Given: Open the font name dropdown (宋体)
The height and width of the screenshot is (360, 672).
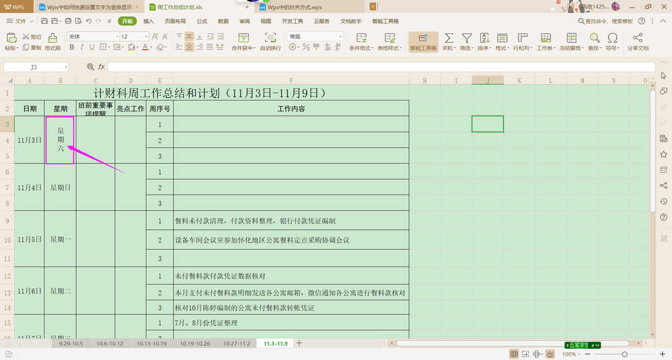Looking at the screenshot, I should point(116,36).
